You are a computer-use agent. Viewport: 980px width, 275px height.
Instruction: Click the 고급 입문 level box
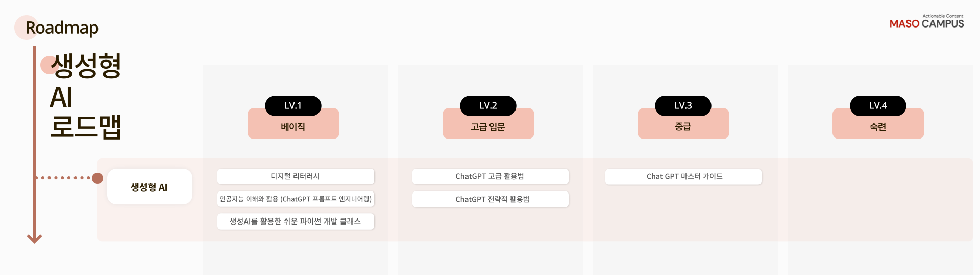[488, 127]
